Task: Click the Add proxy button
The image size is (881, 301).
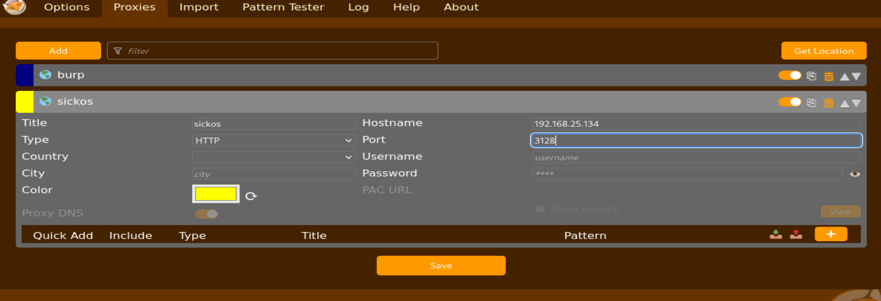Action: [x=58, y=51]
